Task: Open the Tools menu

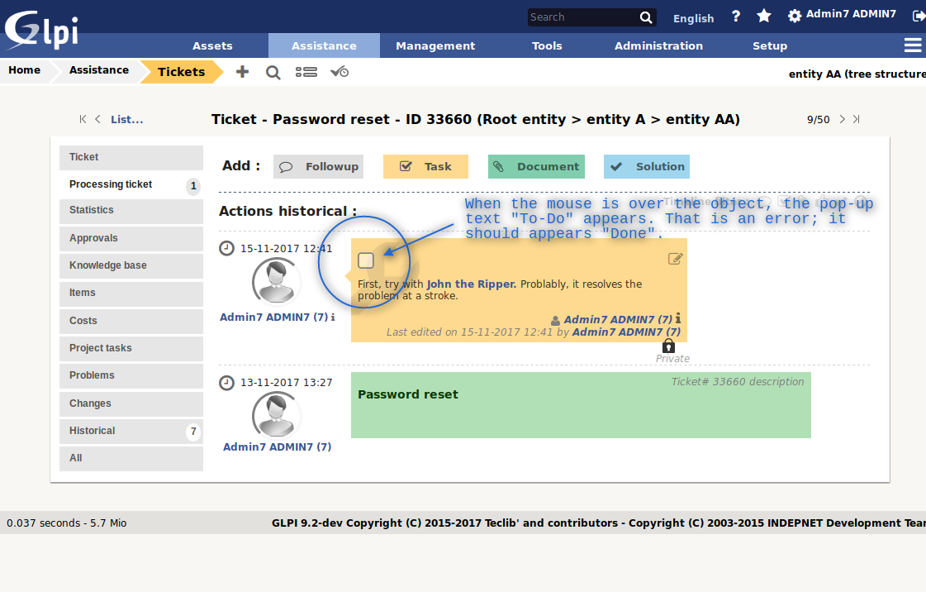Action: tap(547, 45)
